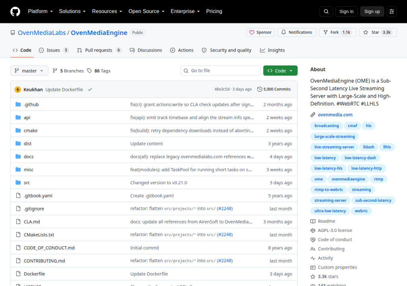View 5 Branches
This screenshot has width=407, height=286.
tap(68, 71)
